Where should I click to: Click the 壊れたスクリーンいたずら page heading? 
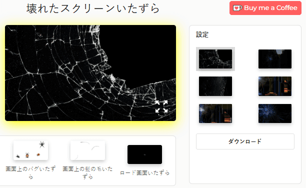[x=93, y=9]
